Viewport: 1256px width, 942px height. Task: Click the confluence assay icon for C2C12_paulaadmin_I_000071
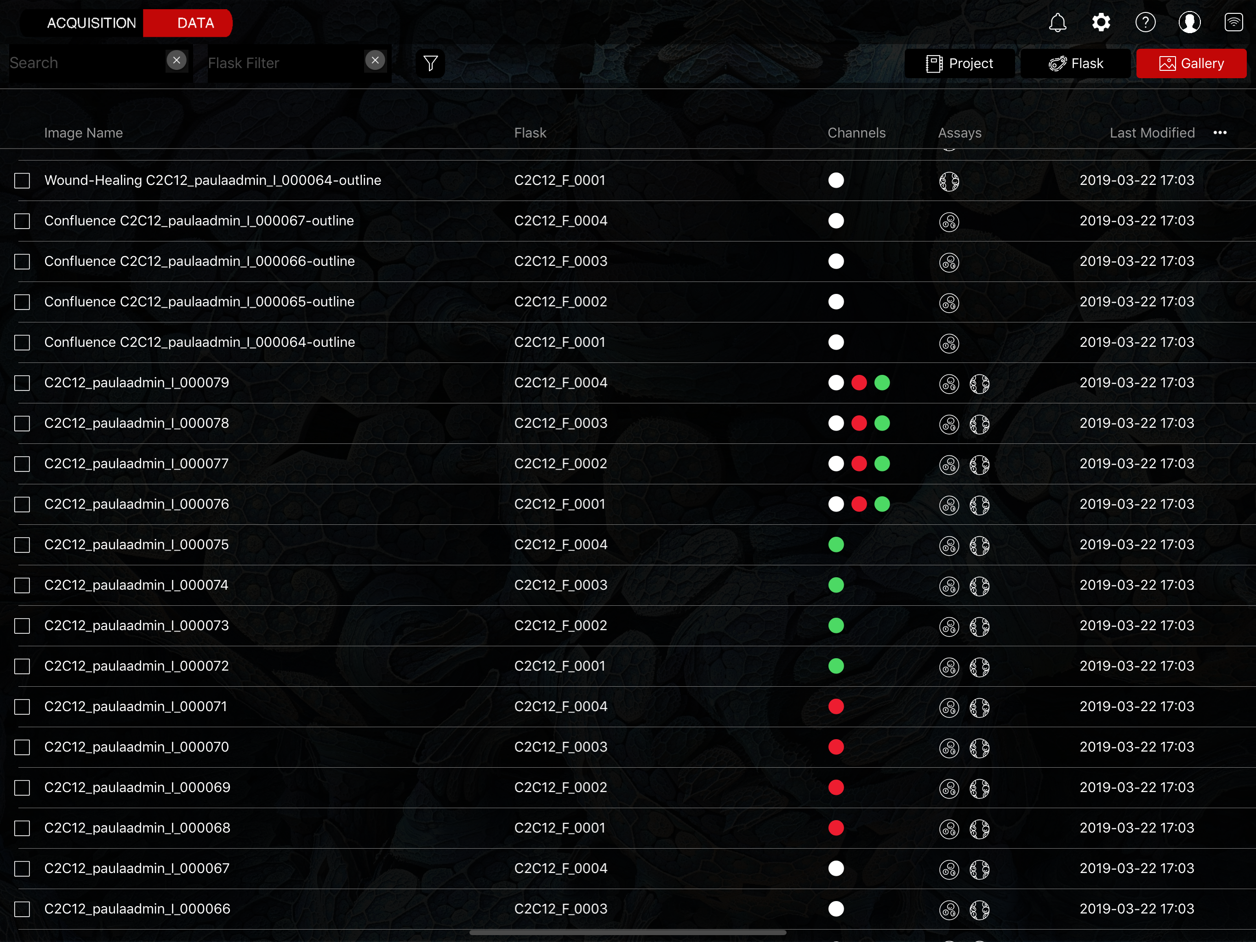949,707
